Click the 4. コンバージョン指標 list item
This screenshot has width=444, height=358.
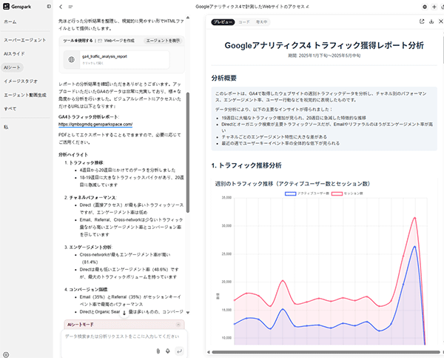click(x=86, y=289)
